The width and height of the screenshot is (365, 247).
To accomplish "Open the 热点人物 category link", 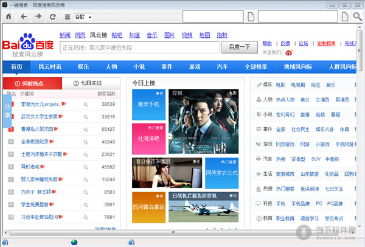I will [x=285, y=100].
